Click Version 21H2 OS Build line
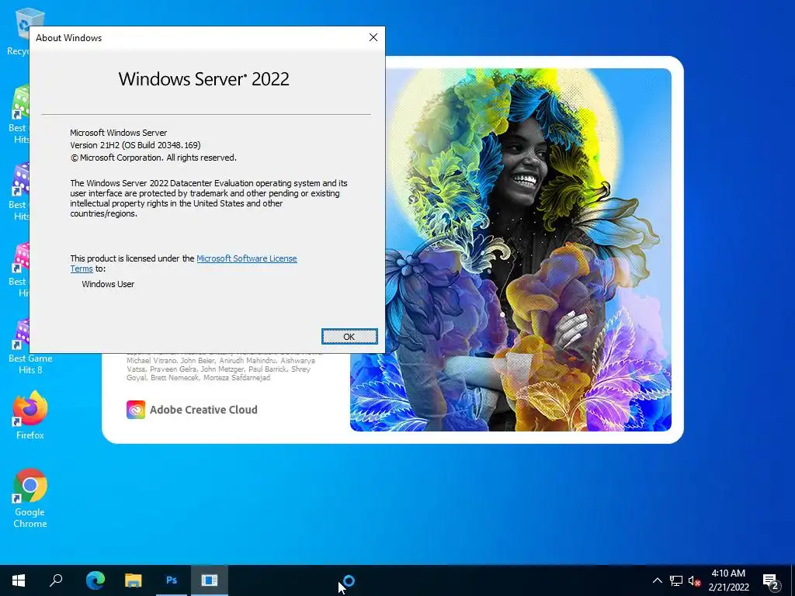 click(135, 145)
